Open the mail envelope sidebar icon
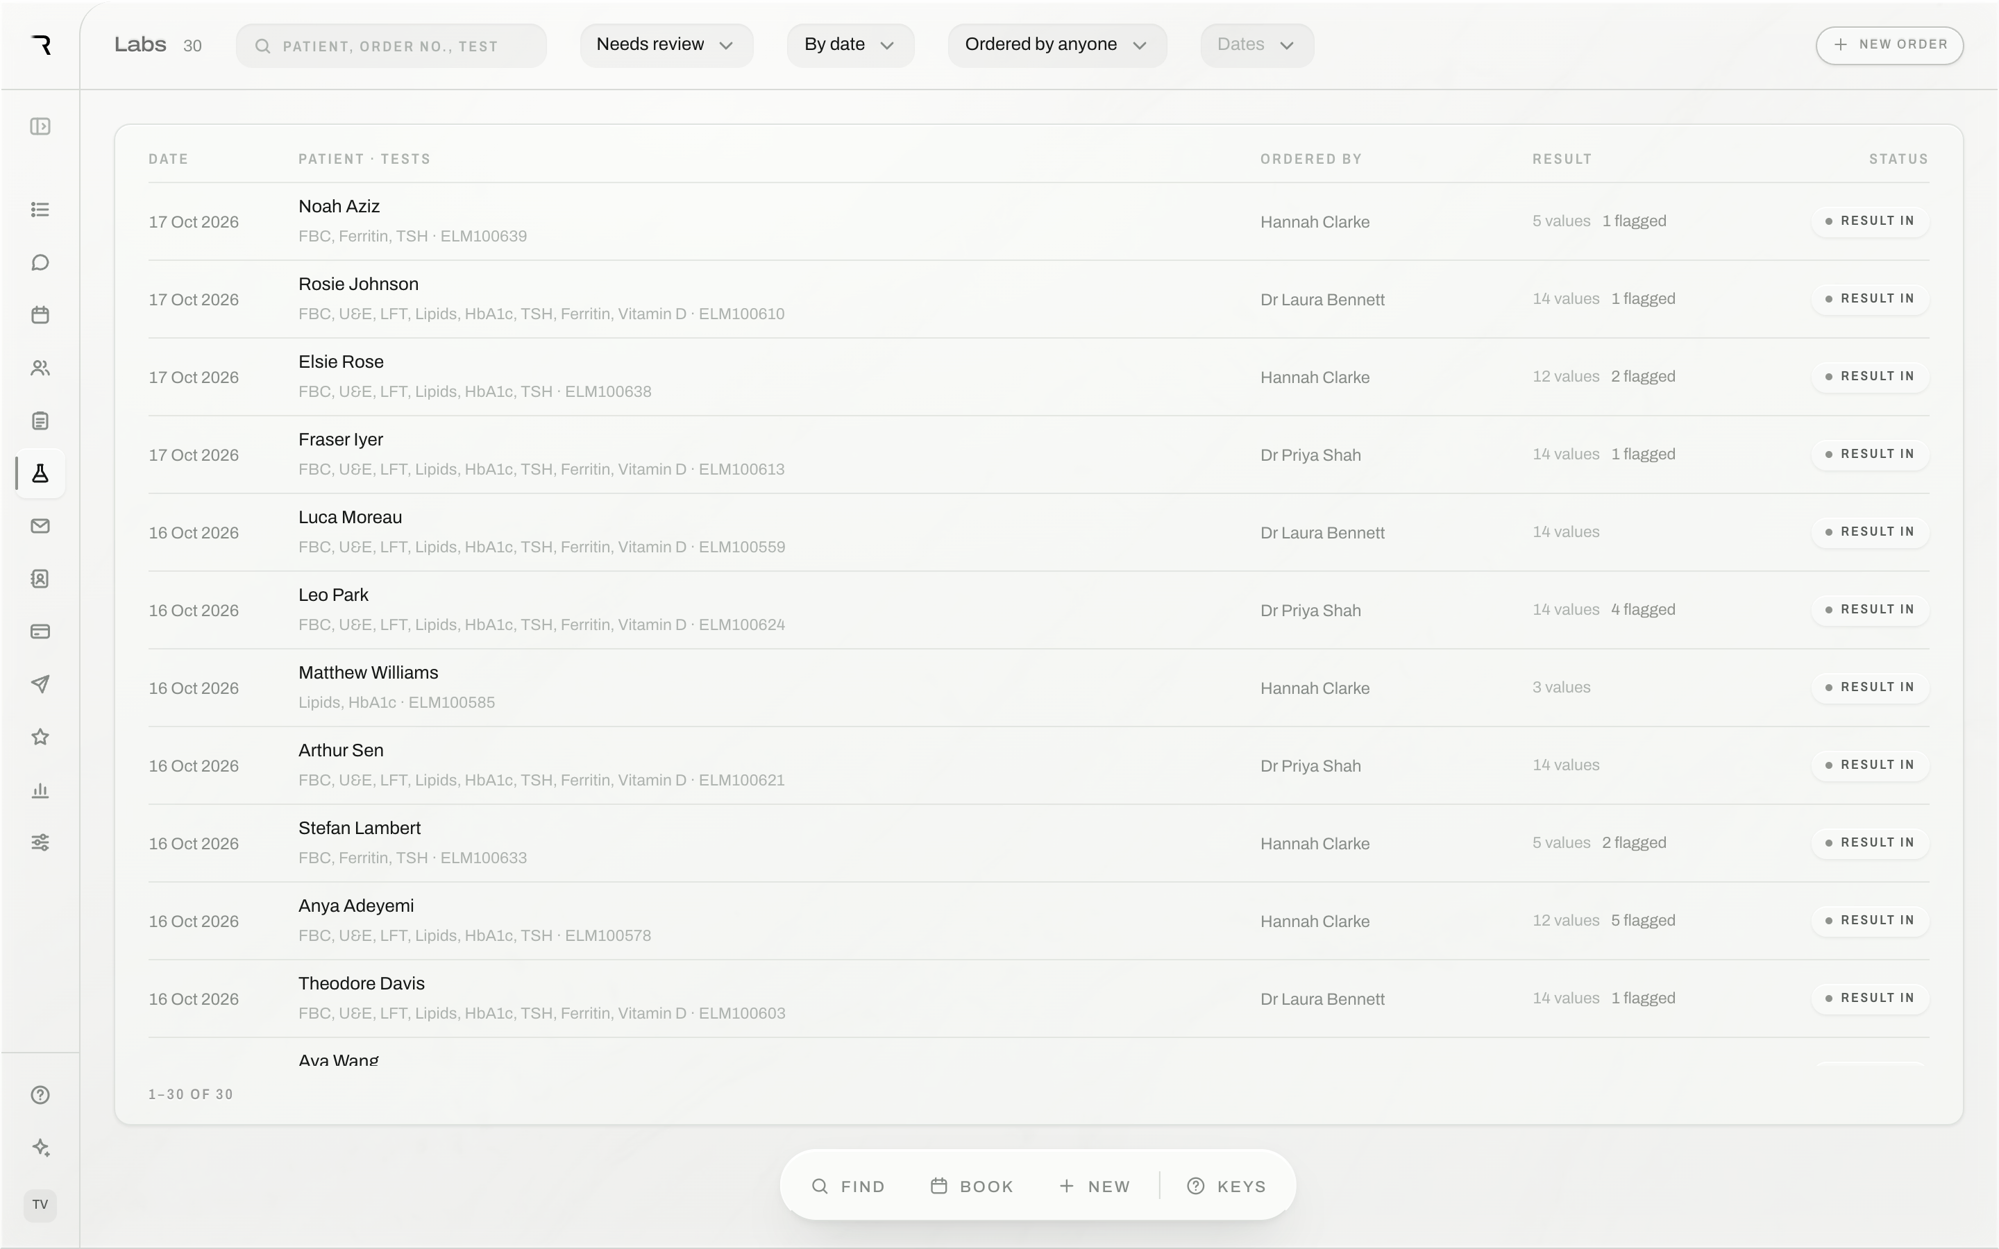 40,526
